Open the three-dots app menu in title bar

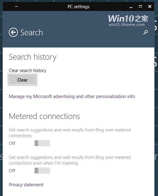pos(16,6)
